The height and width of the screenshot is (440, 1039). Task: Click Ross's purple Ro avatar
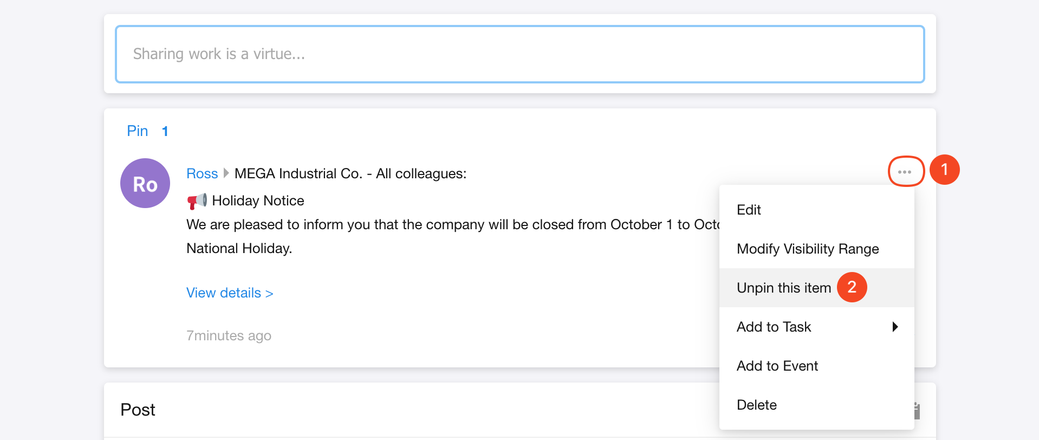pyautogui.click(x=145, y=183)
